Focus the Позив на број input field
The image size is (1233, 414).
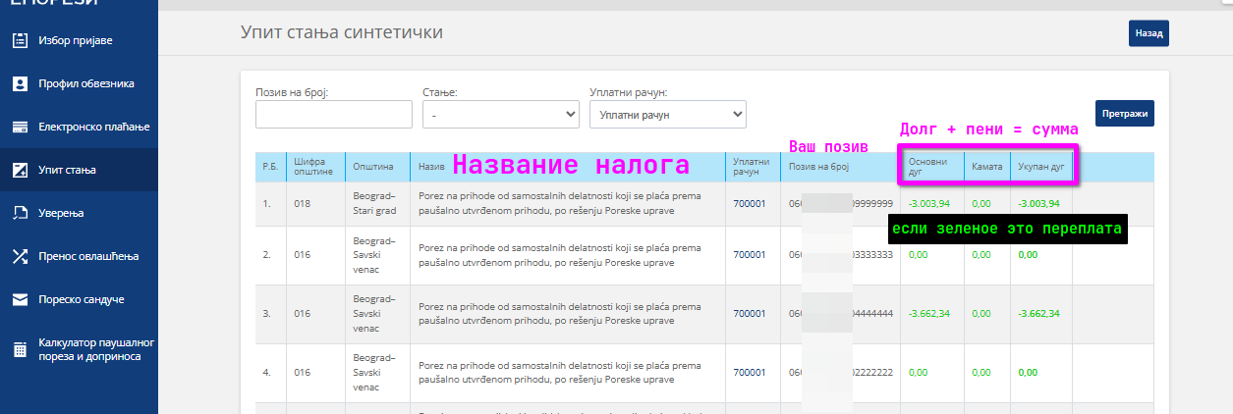coord(333,115)
